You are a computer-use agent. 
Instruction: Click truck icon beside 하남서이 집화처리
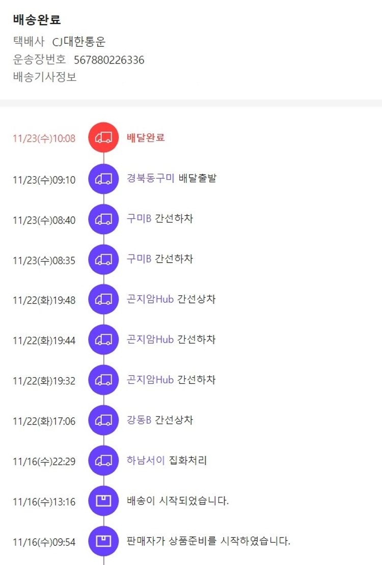point(103,461)
